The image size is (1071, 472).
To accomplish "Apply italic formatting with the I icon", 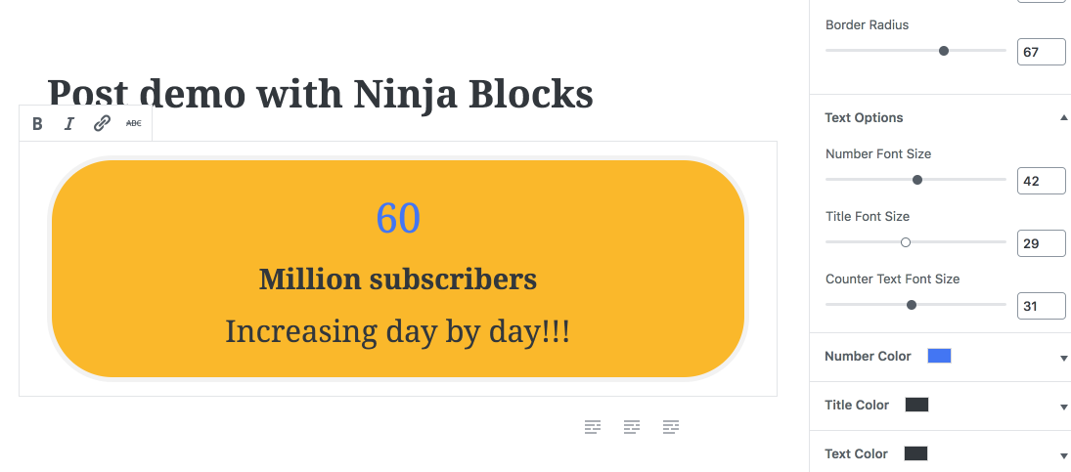I will click(x=69, y=123).
